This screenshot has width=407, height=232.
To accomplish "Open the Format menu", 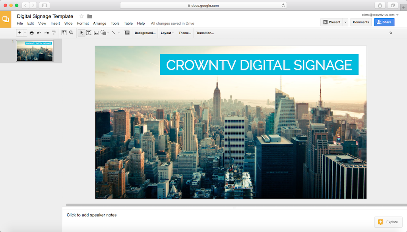I will (x=83, y=23).
